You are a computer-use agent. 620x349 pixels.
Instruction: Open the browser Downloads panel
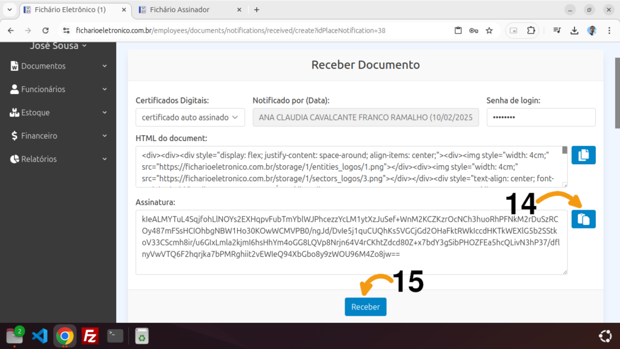(x=575, y=30)
